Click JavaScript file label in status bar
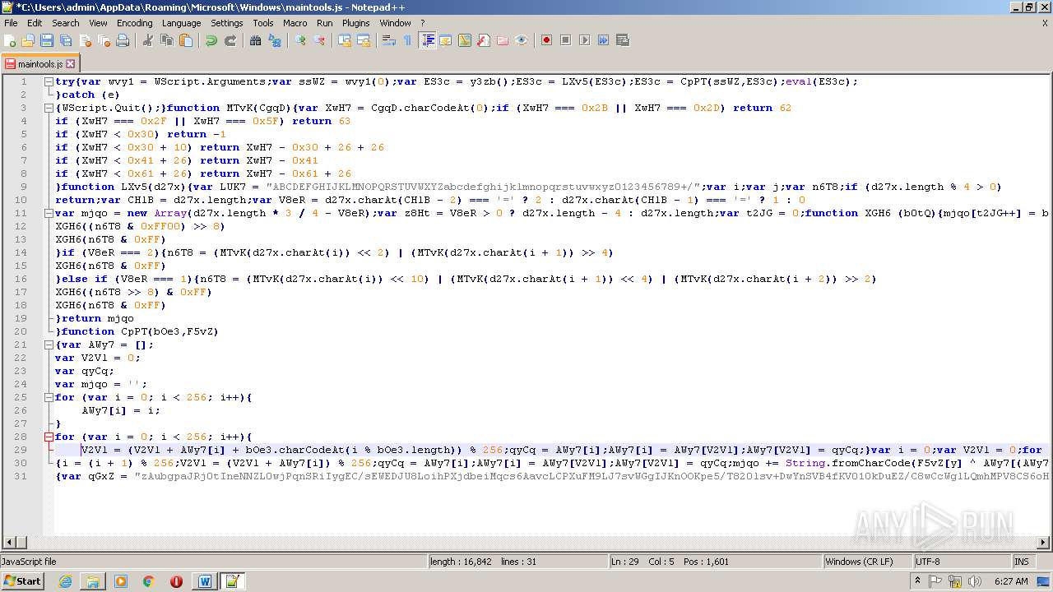Viewport: 1053px width, 592px height. click(213, 562)
